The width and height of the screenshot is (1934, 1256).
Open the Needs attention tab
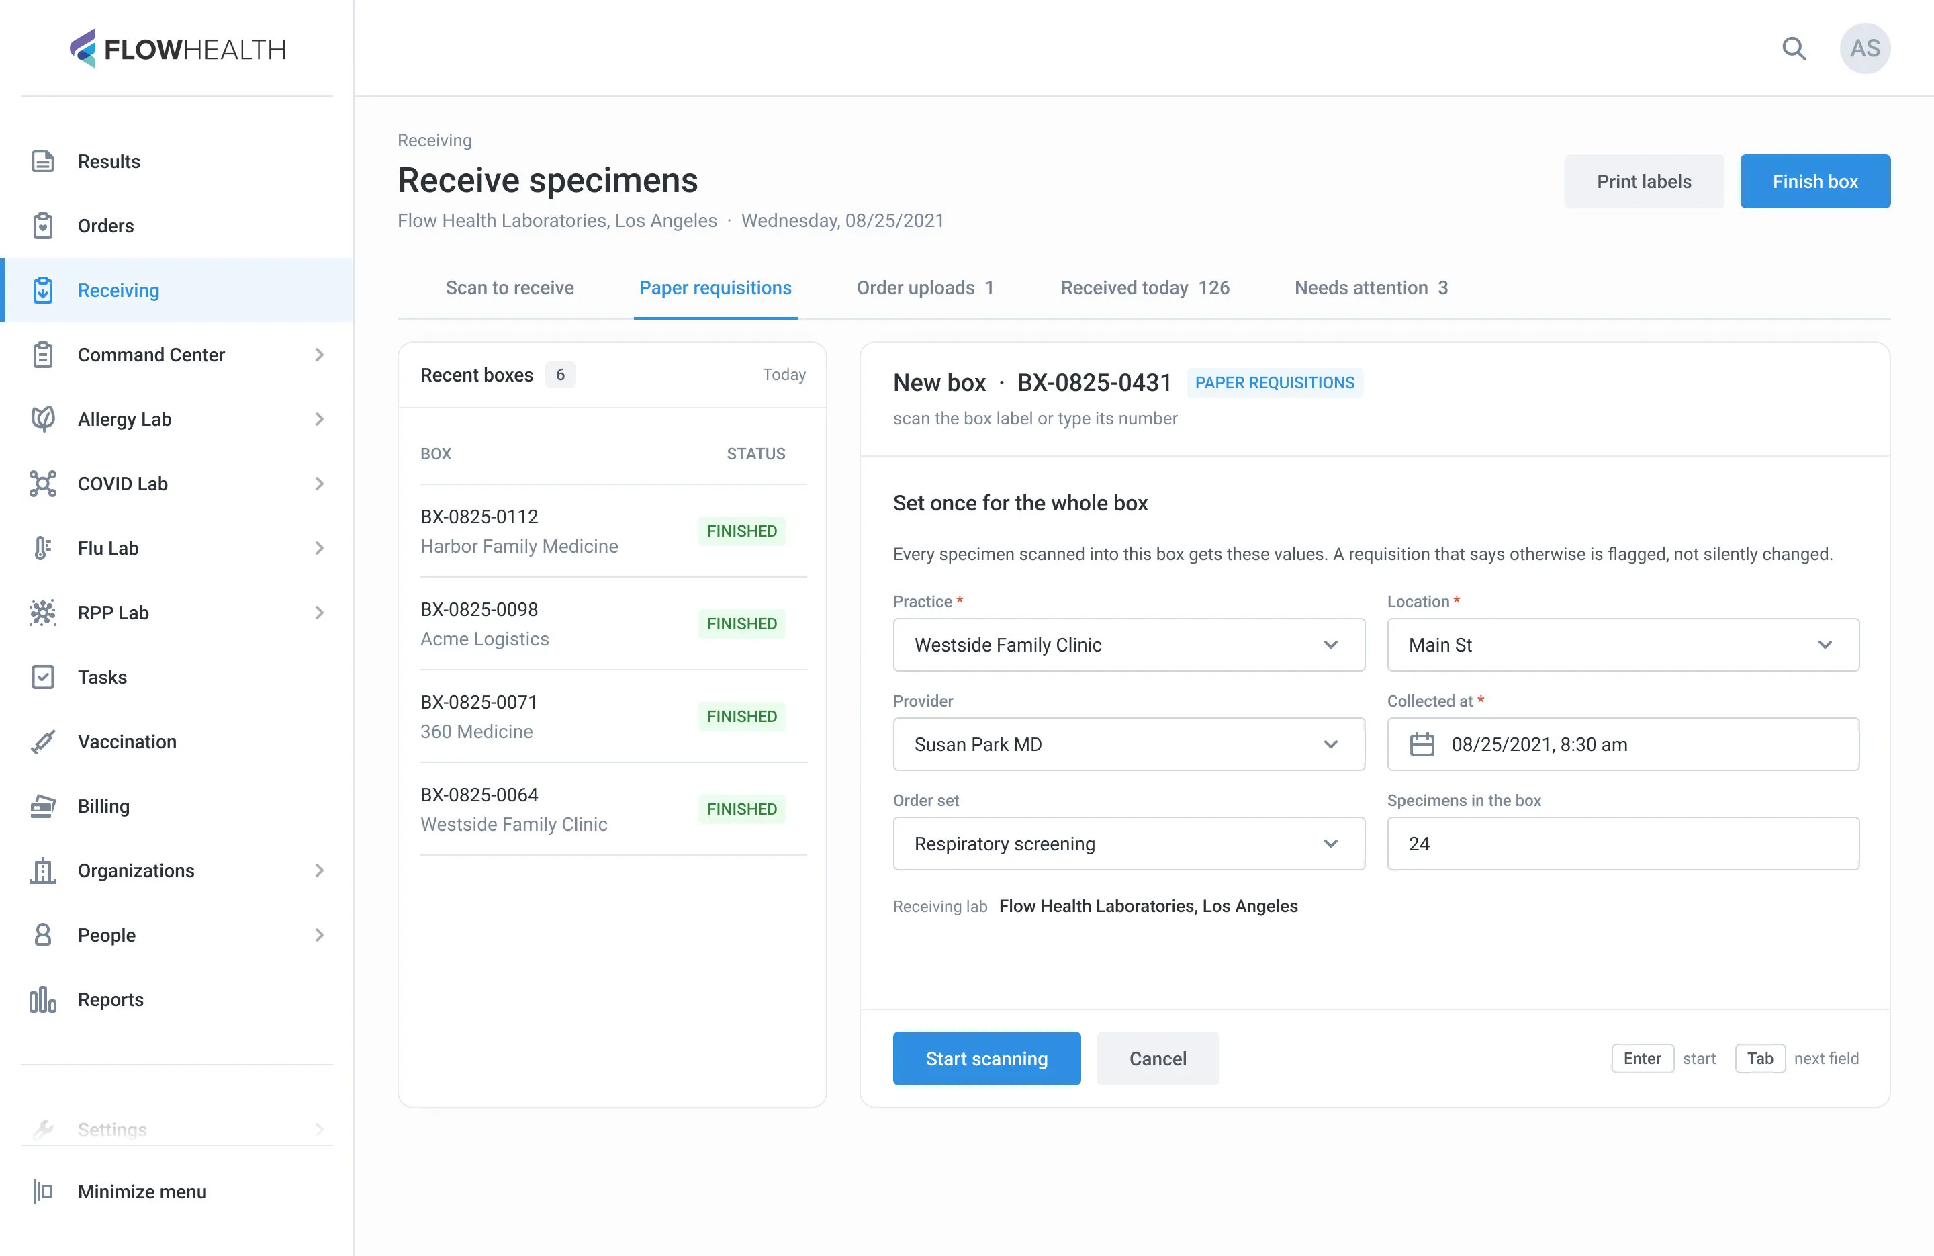(1371, 287)
